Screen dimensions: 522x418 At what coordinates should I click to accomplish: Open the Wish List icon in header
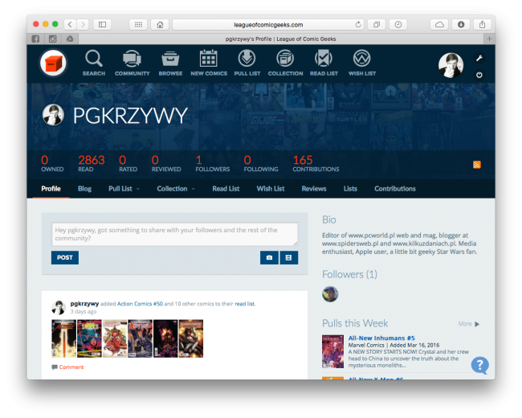coord(362,63)
